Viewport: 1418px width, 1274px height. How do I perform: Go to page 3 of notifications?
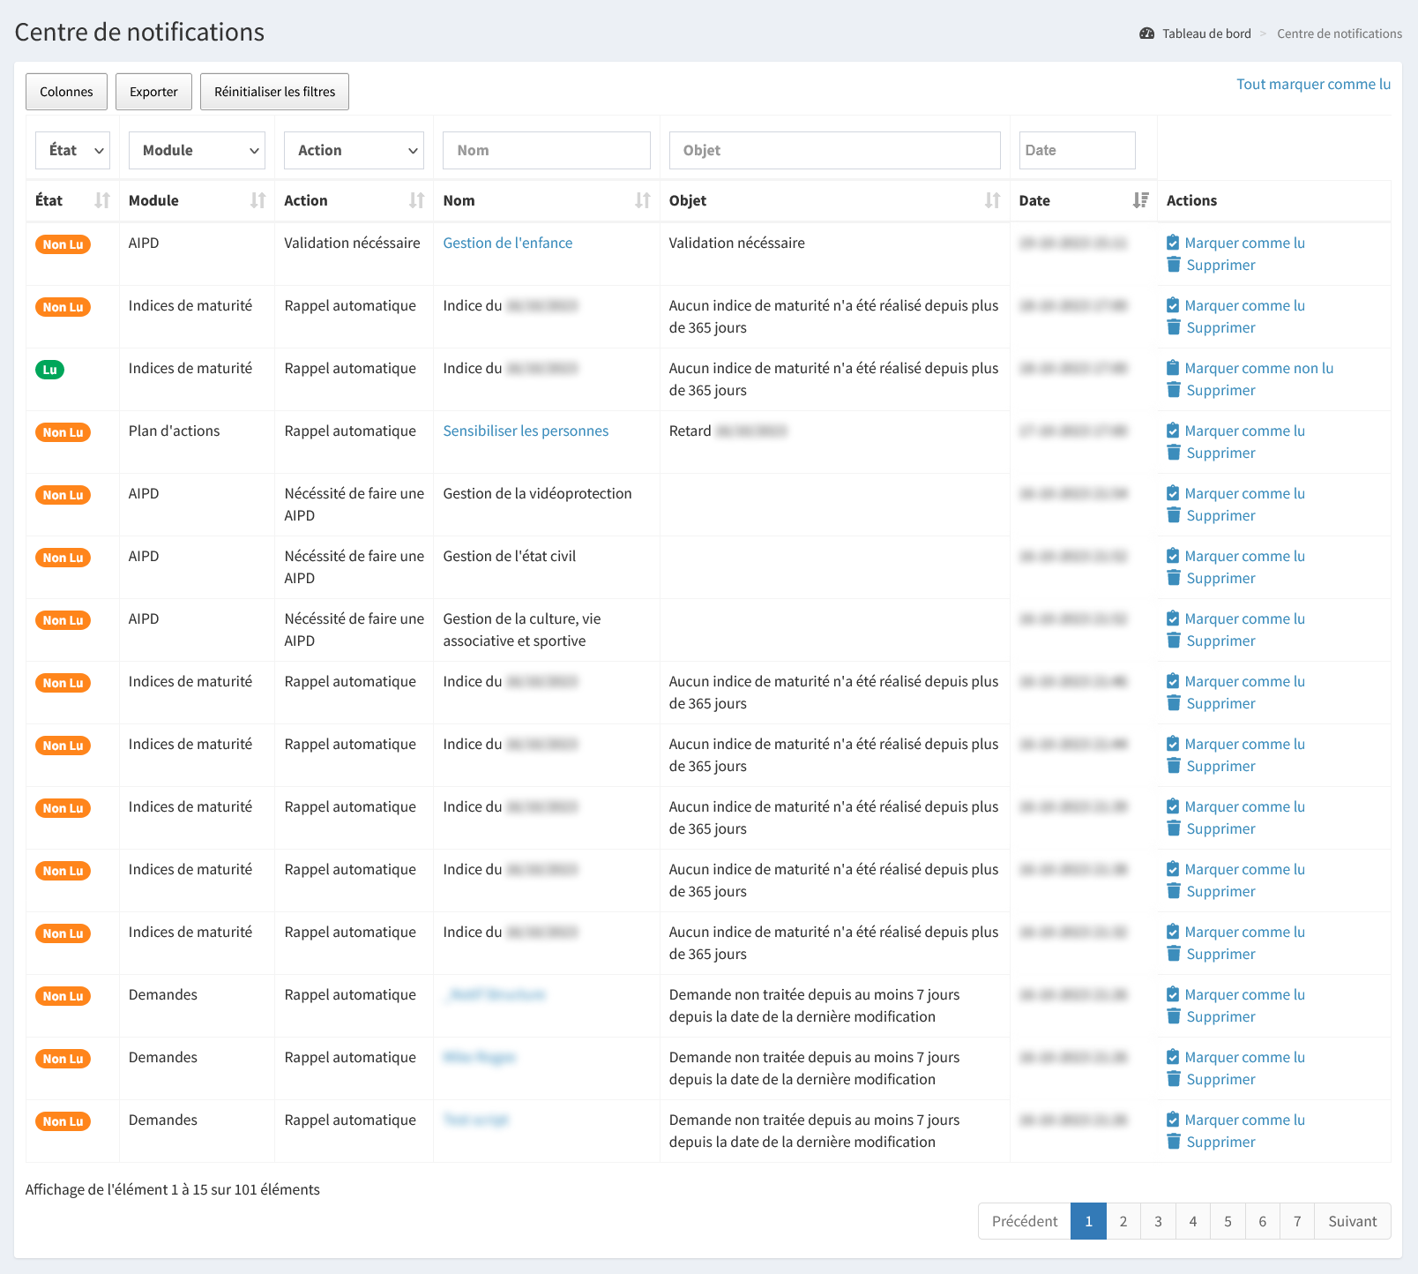point(1158,1221)
